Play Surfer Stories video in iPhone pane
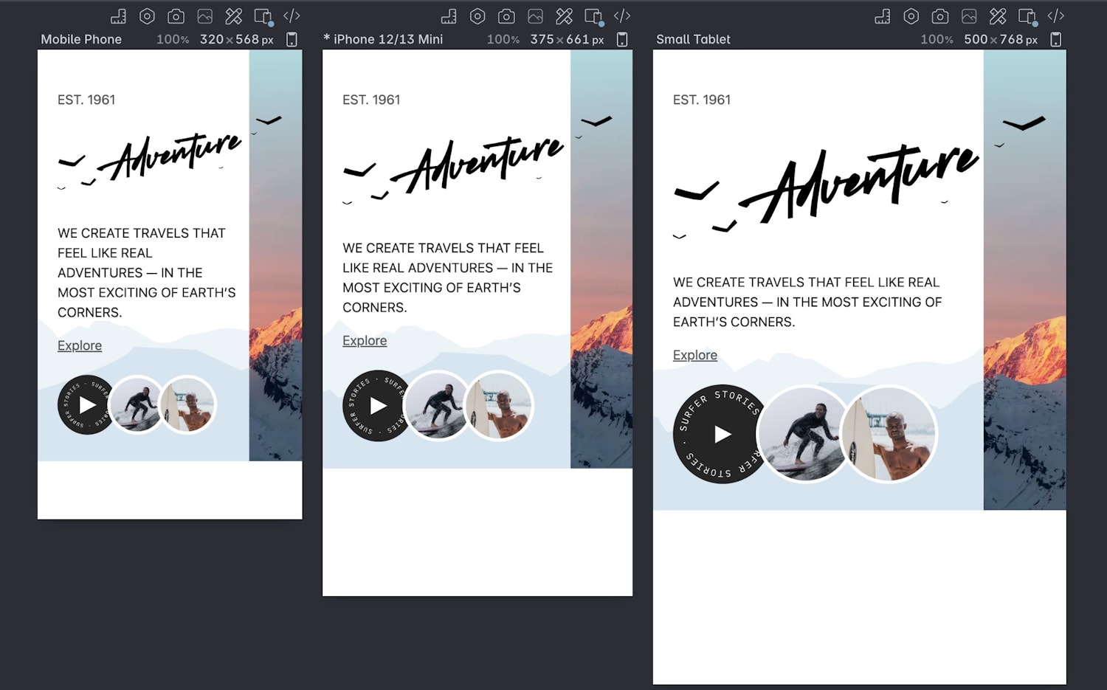 pos(378,406)
